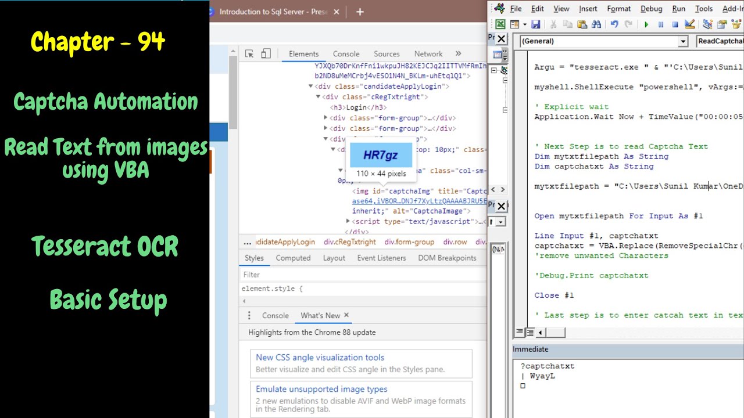The width and height of the screenshot is (744, 418).
Task: Open the Format menu in VBA editor
Action: click(x=619, y=9)
